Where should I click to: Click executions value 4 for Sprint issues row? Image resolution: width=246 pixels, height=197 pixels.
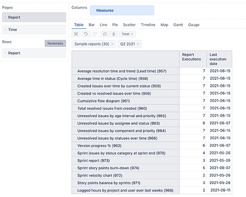204,153
